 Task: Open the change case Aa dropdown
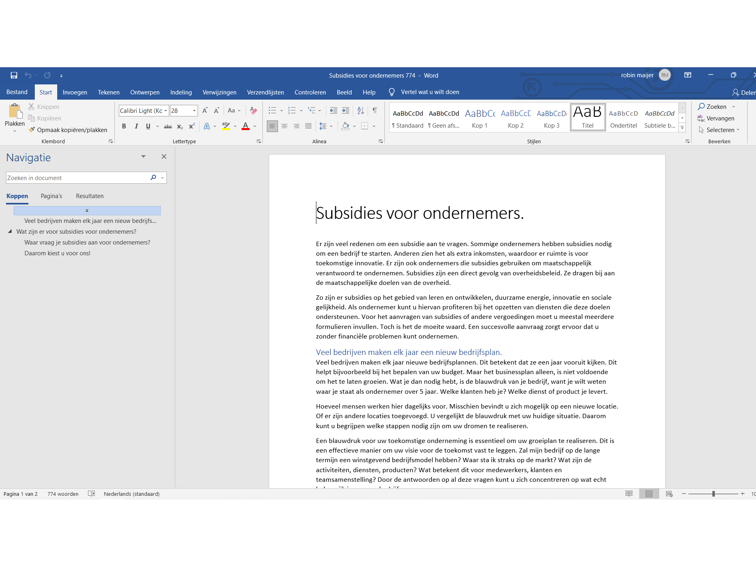[x=234, y=110]
